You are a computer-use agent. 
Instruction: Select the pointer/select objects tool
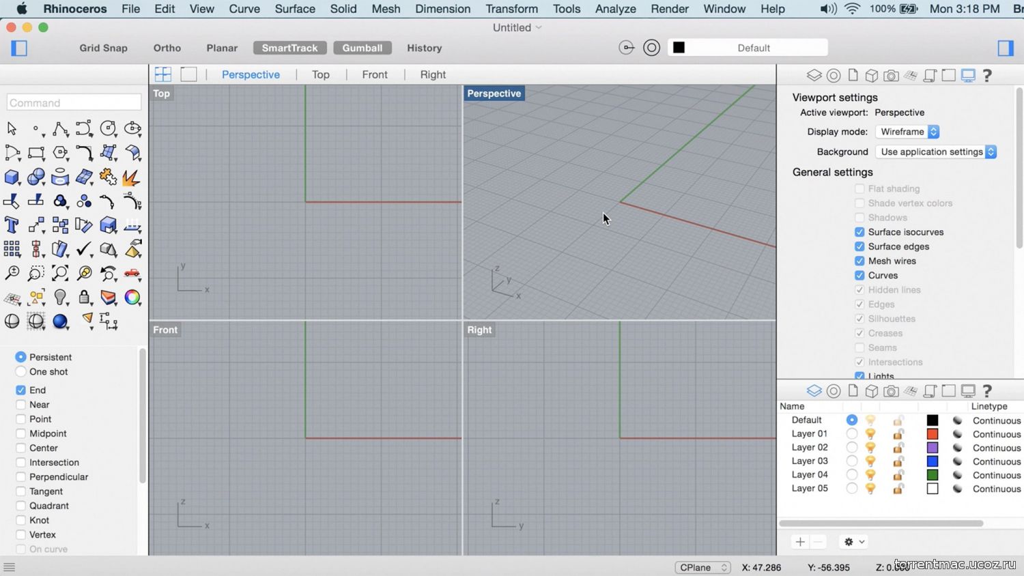click(x=12, y=128)
